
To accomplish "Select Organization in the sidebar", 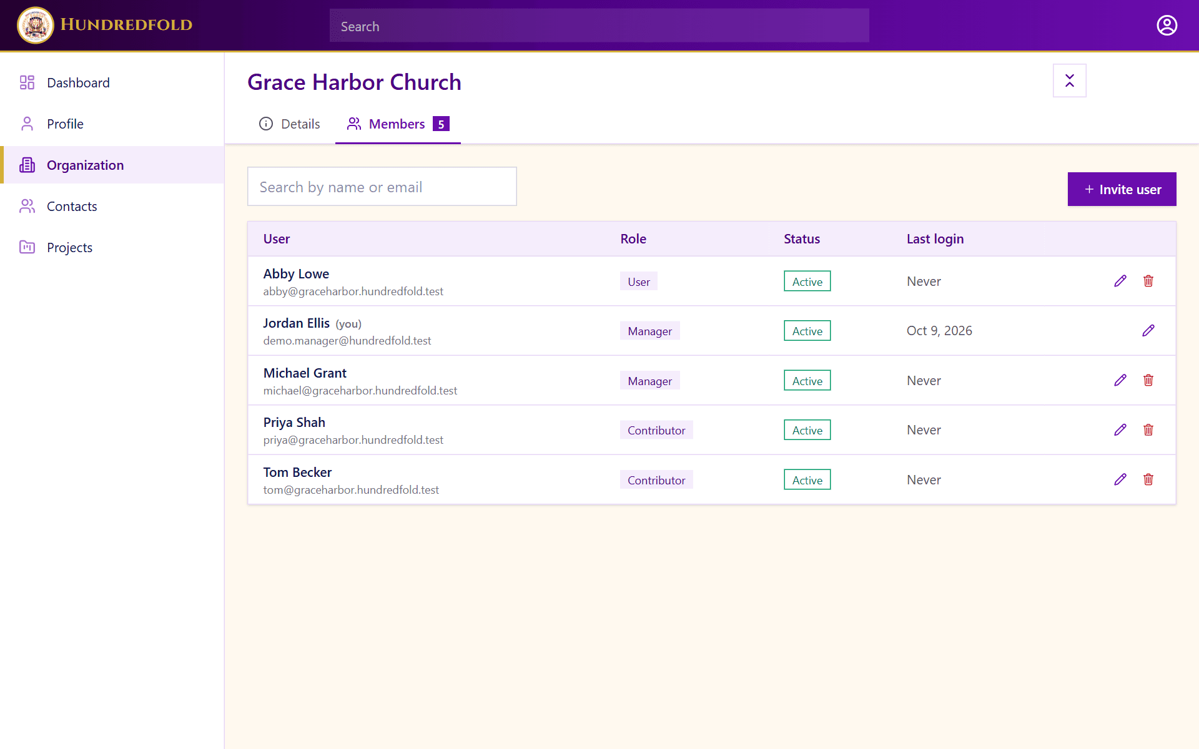I will 112,165.
